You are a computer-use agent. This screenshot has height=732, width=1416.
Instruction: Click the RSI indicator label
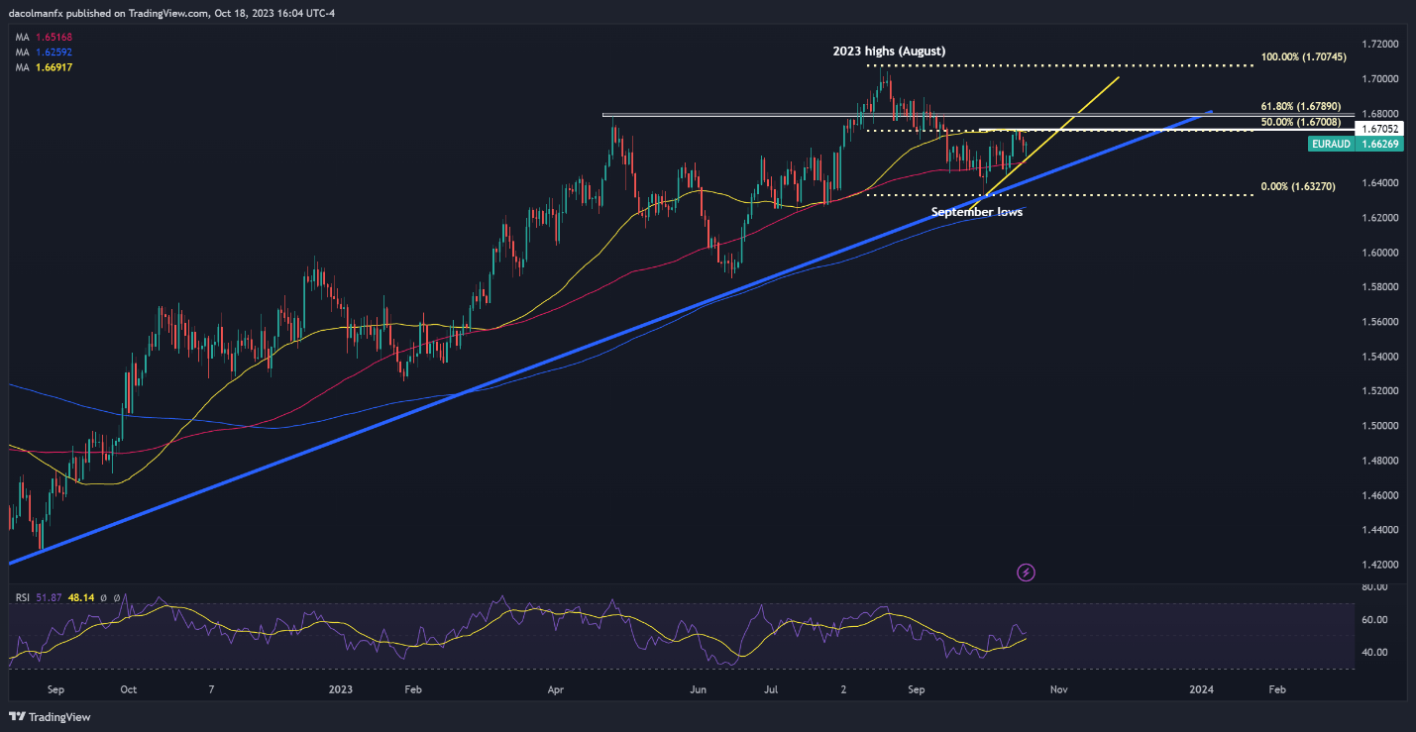[x=21, y=597]
